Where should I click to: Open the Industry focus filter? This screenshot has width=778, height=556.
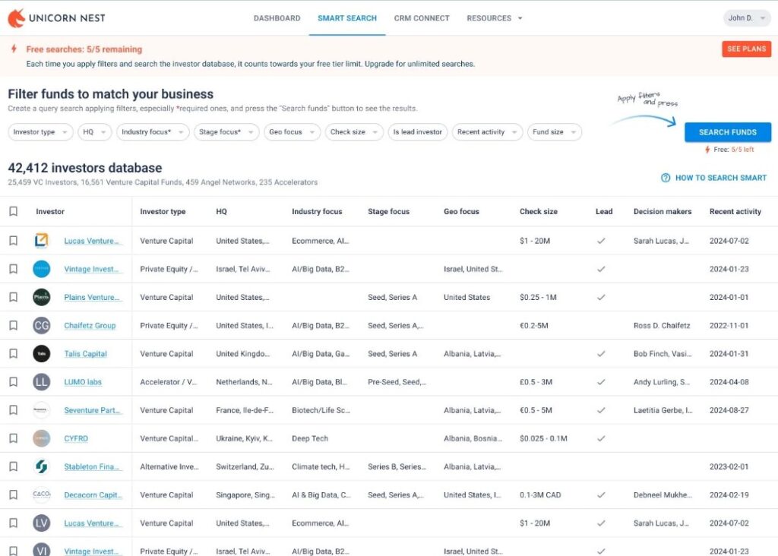point(153,132)
